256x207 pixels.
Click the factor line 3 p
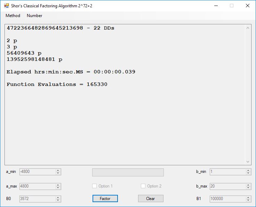coord(12,47)
